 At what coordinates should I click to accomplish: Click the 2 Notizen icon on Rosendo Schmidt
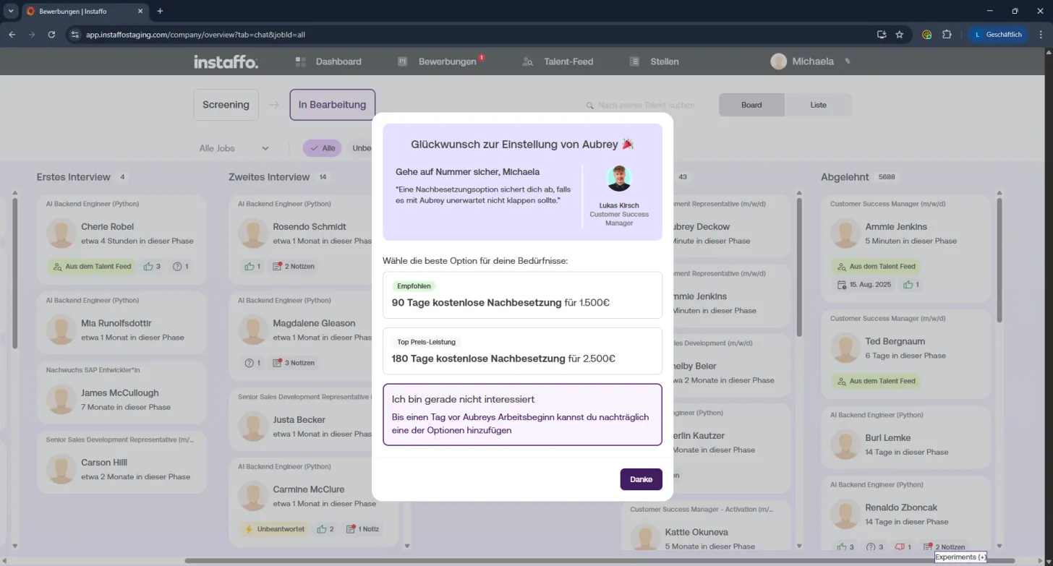coord(276,266)
